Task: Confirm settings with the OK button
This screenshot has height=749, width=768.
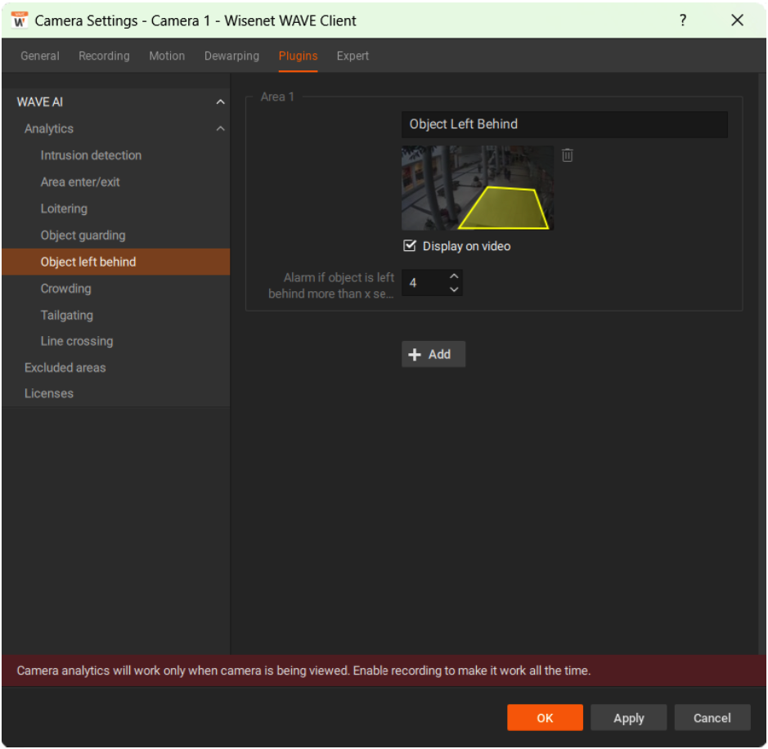Action: (545, 718)
